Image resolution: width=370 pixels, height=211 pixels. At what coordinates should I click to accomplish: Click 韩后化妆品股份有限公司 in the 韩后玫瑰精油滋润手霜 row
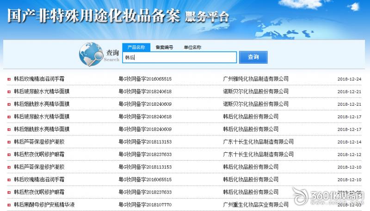(x=251, y=180)
